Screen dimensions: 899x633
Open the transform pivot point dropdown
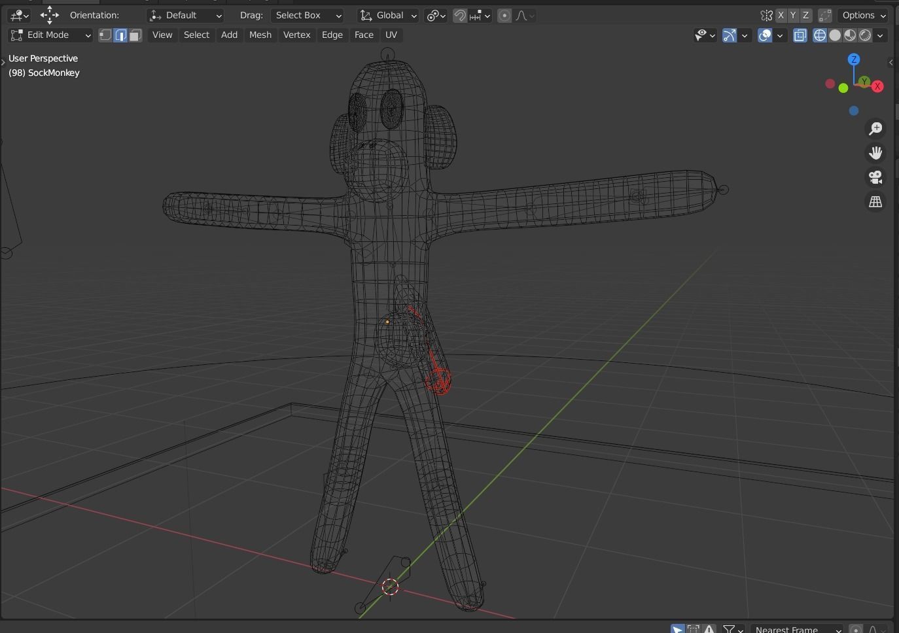coord(436,15)
